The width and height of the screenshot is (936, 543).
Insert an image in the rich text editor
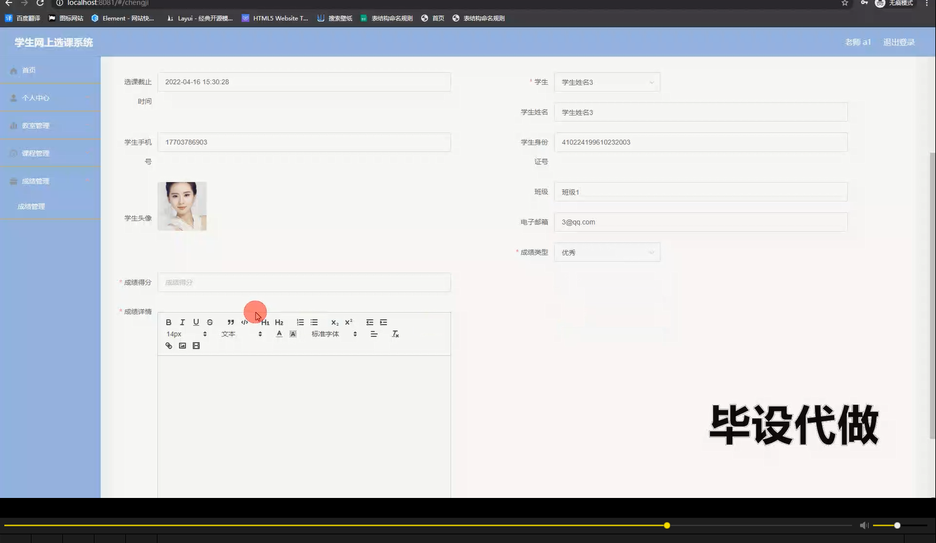[x=182, y=345]
